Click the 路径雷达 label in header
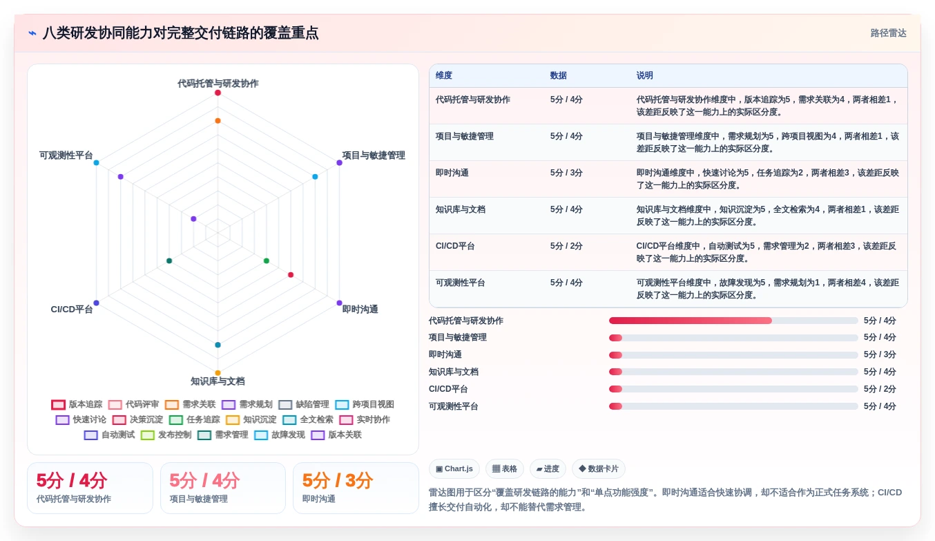935x541 pixels. 888,33
